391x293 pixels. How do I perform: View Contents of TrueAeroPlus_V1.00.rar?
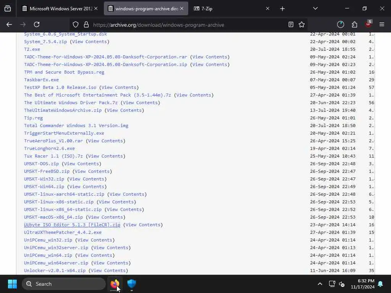105,141
